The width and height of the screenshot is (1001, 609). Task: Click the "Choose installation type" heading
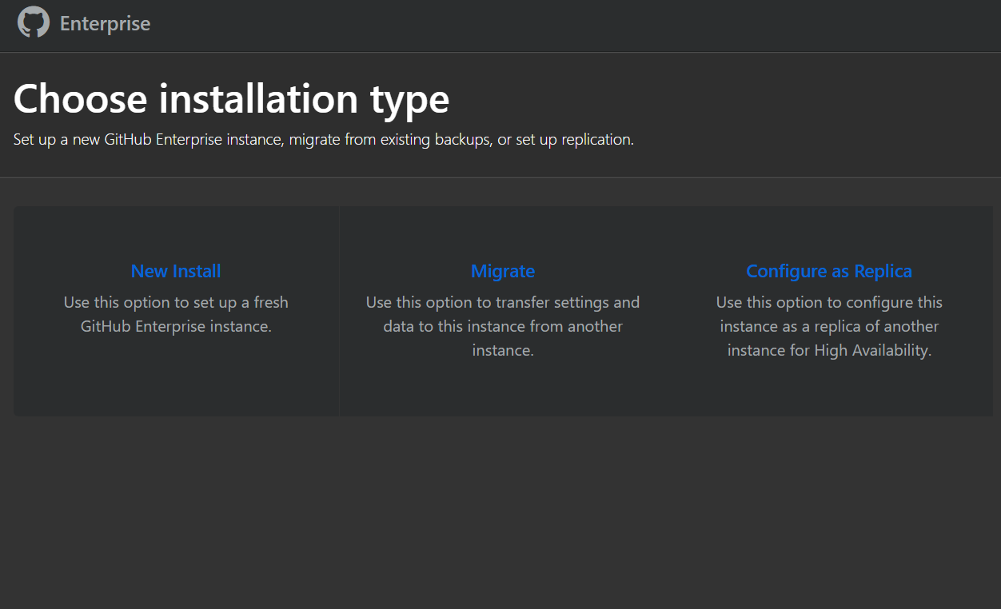click(231, 99)
